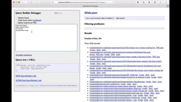This screenshot has width=181, height=102.
Task: Open running-woods-woman.jpg result link
Action: click(x=118, y=91)
